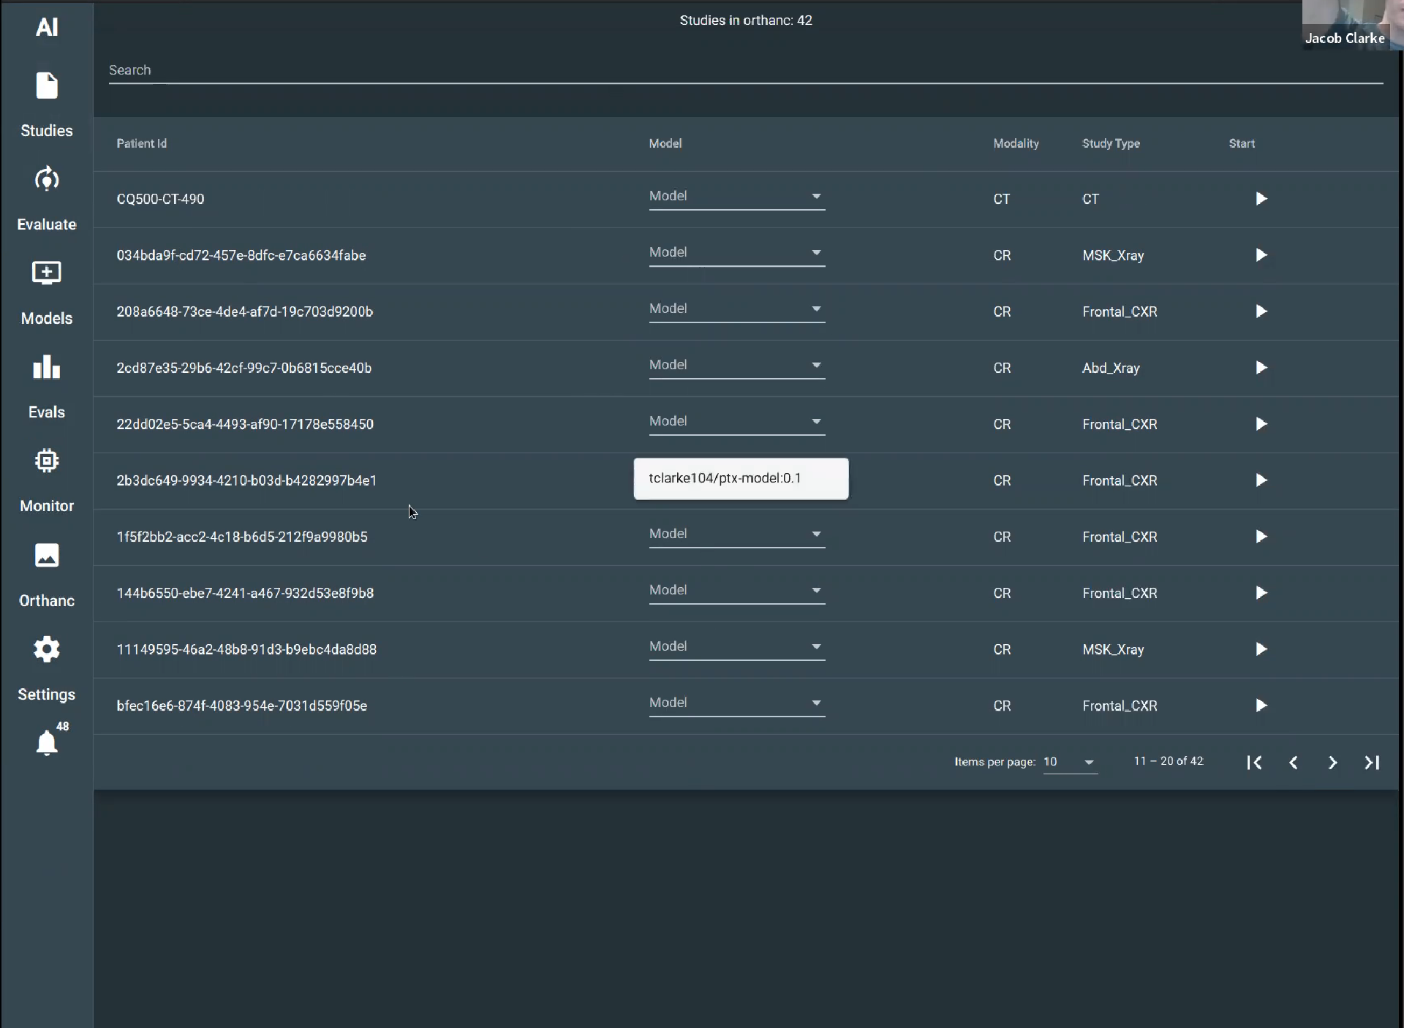This screenshot has height=1028, width=1404.
Task: Click Abd_Xray study type cell
Action: click(1111, 368)
